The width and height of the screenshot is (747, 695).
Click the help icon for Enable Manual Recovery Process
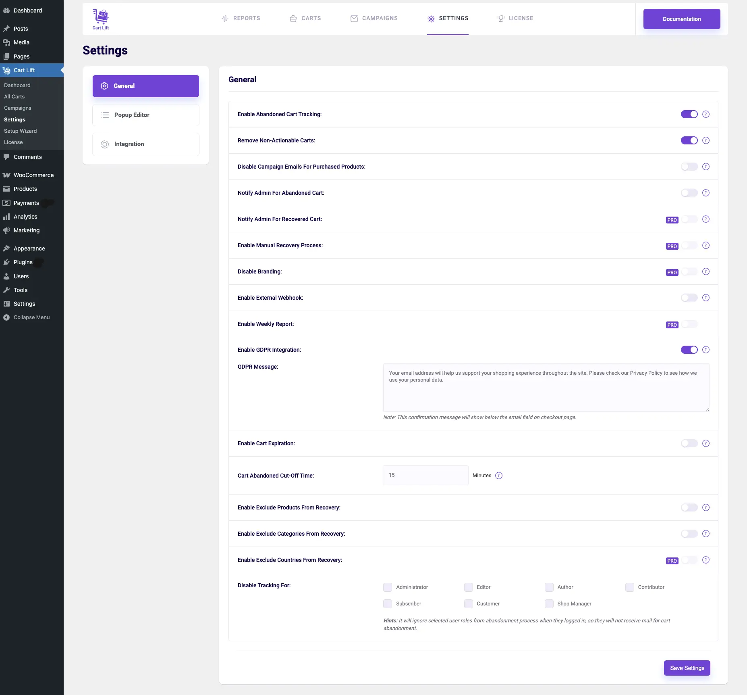[706, 245]
